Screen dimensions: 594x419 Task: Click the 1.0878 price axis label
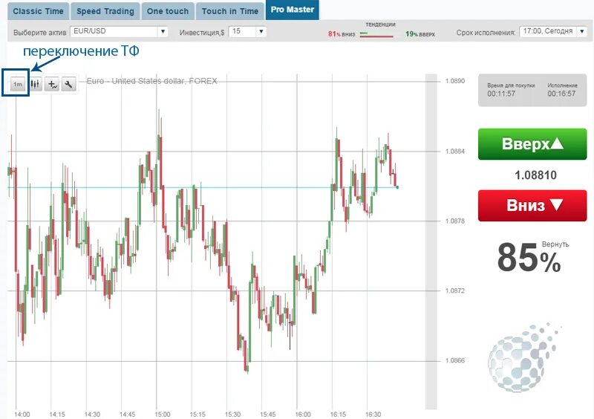coord(454,221)
